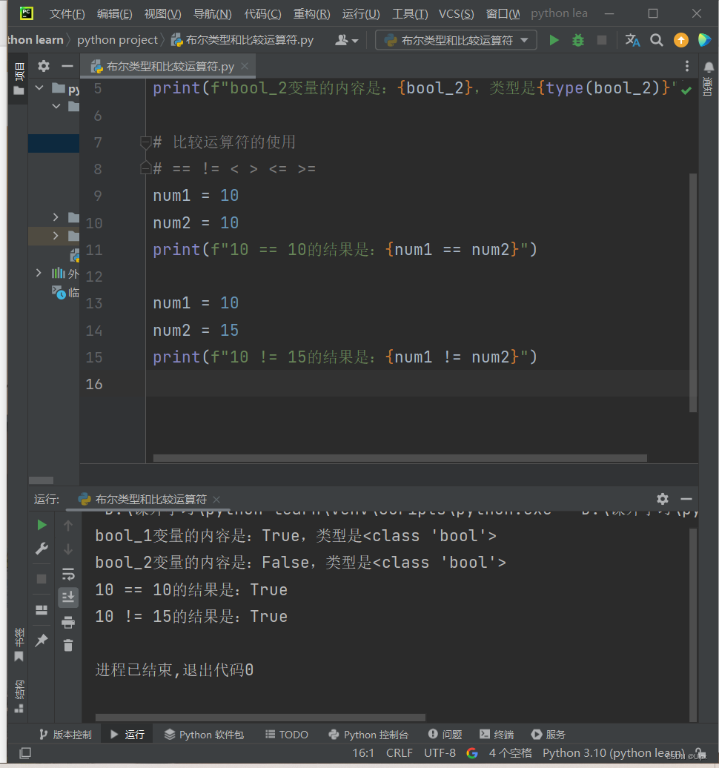This screenshot has width=719, height=768.
Task: Rerun the program in the Run panel
Action: tap(42, 524)
